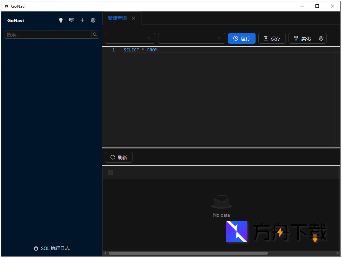
Task: Expand the first connection dropdown
Action: 130,39
